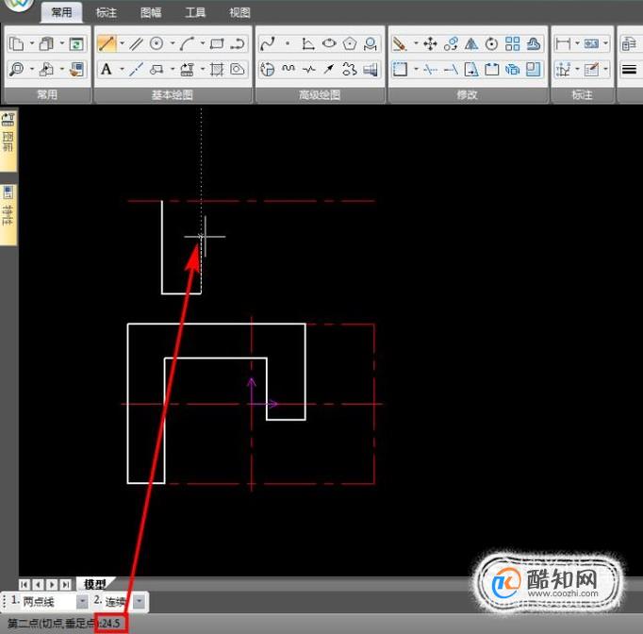Select the Polyline tool
Image resolution: width=643 pixels, height=634 pixels.
point(238,43)
